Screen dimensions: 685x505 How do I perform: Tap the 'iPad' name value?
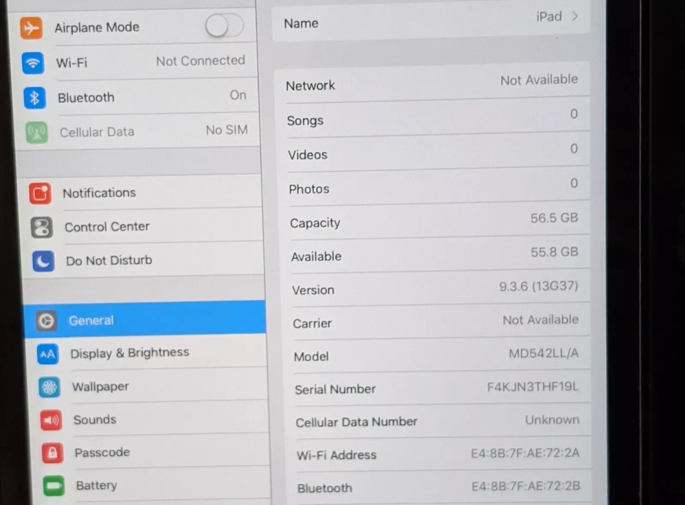[549, 16]
